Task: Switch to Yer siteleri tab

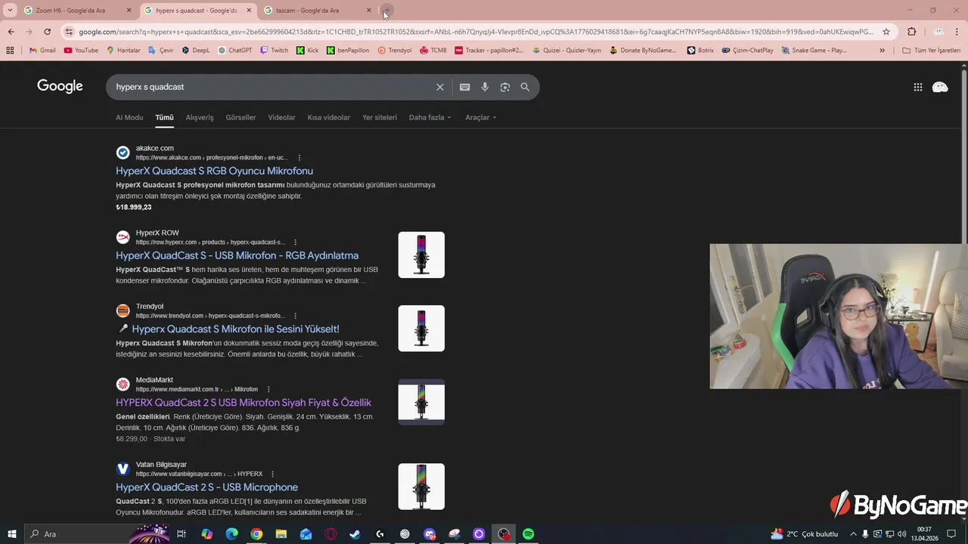Action: [x=380, y=118]
